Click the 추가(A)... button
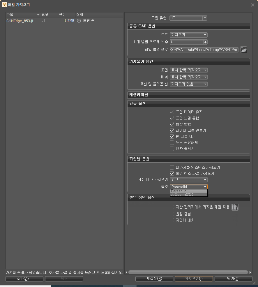The height and width of the screenshot is (287, 258). (x=24, y=279)
